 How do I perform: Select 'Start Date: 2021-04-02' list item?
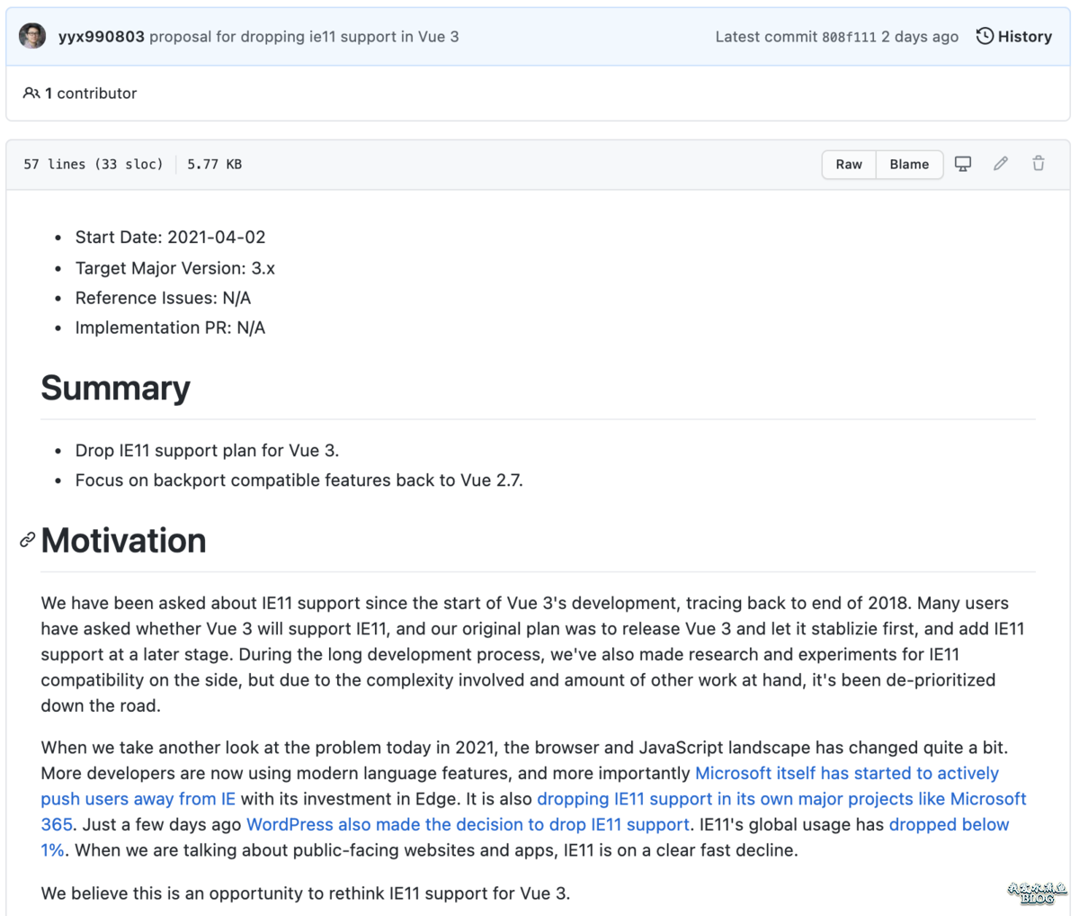[170, 238]
